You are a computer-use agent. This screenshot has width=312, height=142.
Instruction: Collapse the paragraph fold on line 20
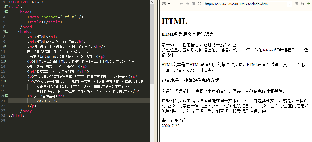tap(7, 96)
